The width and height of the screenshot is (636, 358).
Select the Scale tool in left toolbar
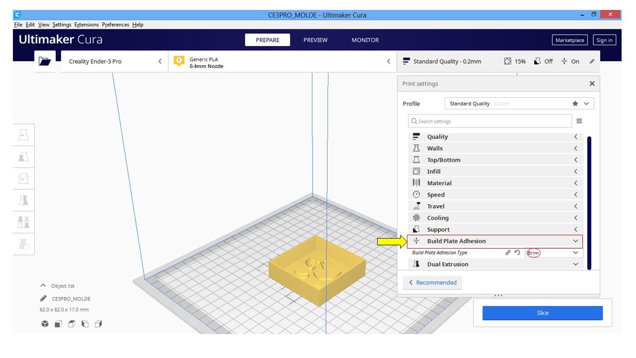[x=23, y=157]
